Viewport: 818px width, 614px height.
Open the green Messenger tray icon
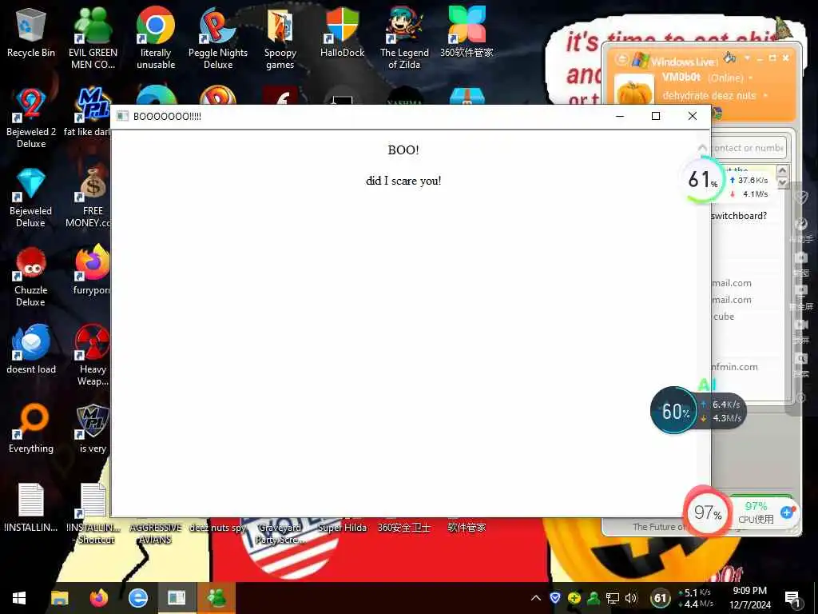coord(594,598)
